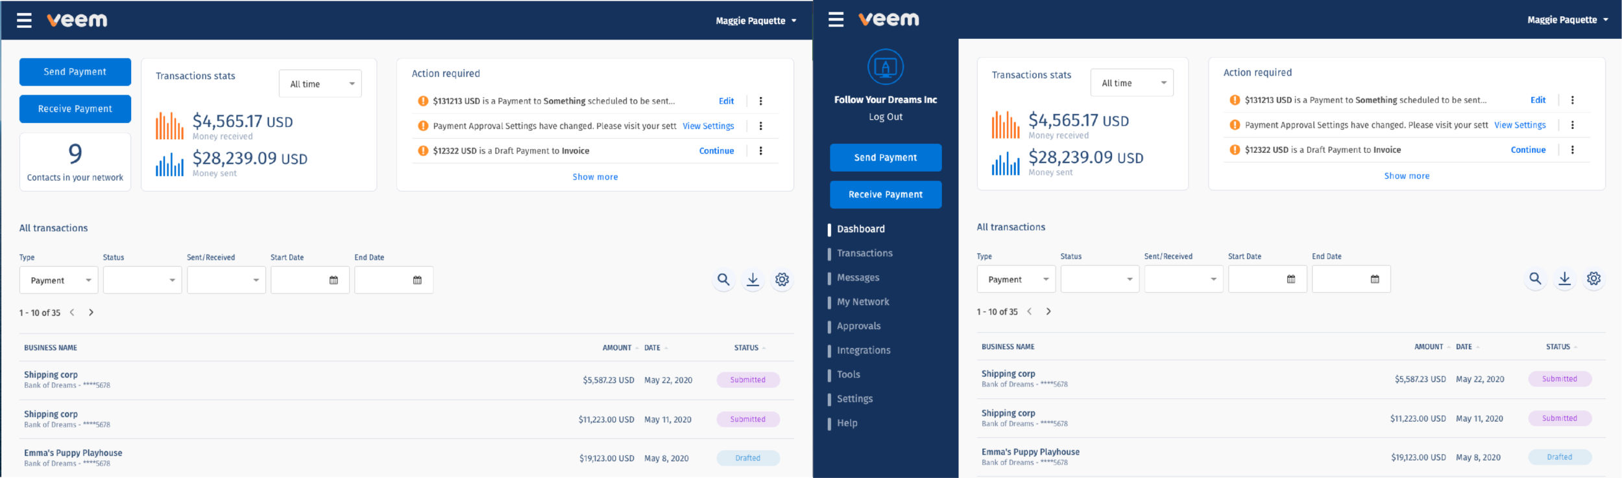The width and height of the screenshot is (1622, 478).
Task: Open the kebab menu for the Payment Approval Settings alert in the left view
Action: (761, 126)
